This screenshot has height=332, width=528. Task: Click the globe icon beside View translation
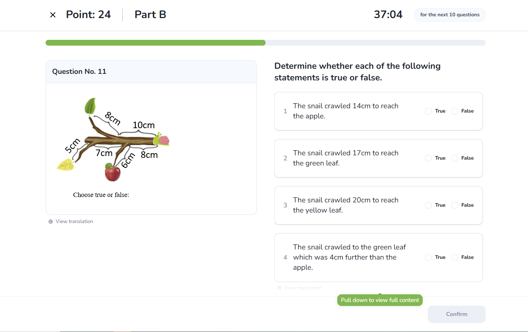pyautogui.click(x=51, y=222)
